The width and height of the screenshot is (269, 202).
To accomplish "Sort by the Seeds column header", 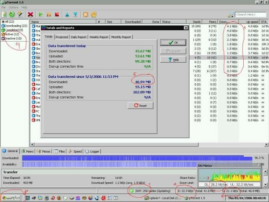I will coord(195,22).
